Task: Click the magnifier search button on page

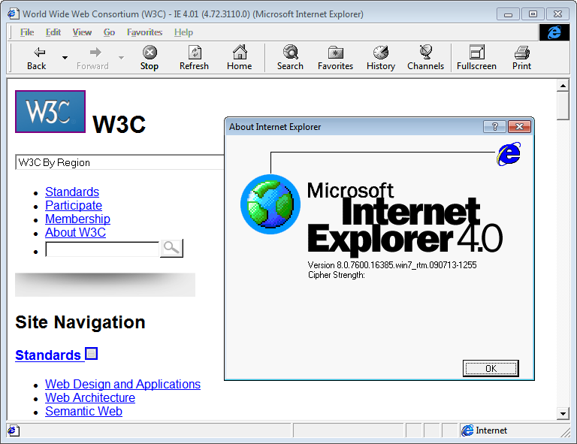Action: click(x=171, y=249)
